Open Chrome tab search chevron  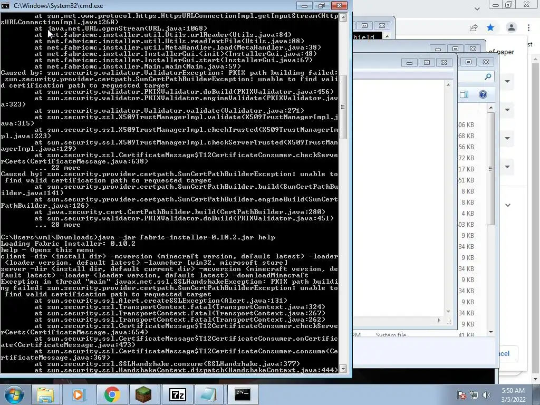point(477,8)
